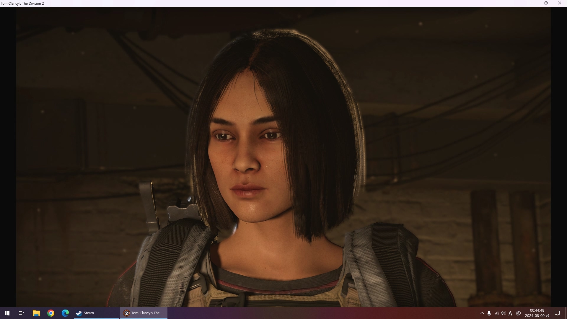Switch to the Steam taskbar window
The width and height of the screenshot is (567, 319).
pyautogui.click(x=96, y=313)
